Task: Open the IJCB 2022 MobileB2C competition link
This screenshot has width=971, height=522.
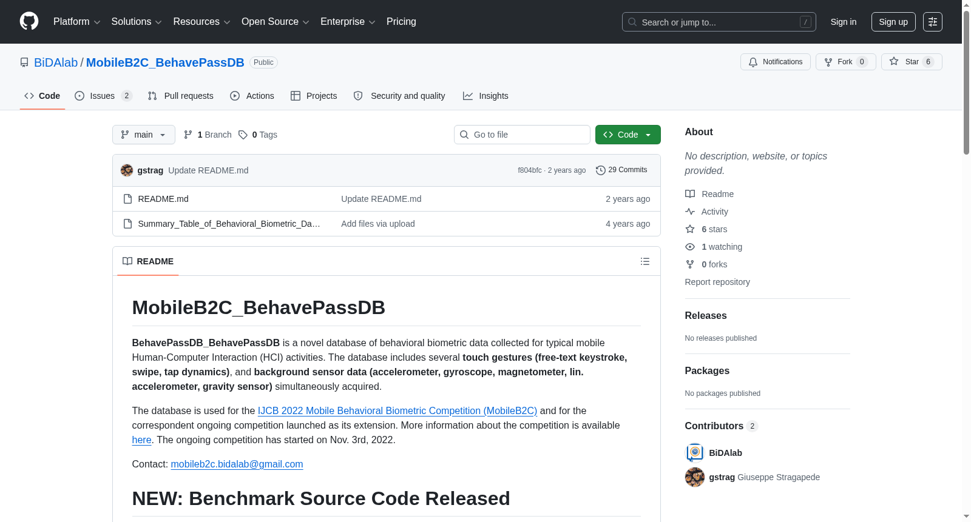Action: click(398, 411)
